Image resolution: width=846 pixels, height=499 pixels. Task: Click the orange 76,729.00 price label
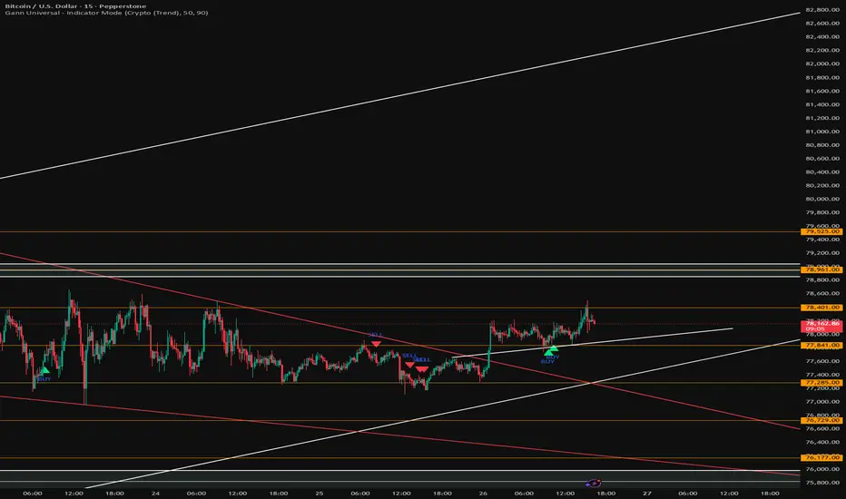pyautogui.click(x=821, y=420)
